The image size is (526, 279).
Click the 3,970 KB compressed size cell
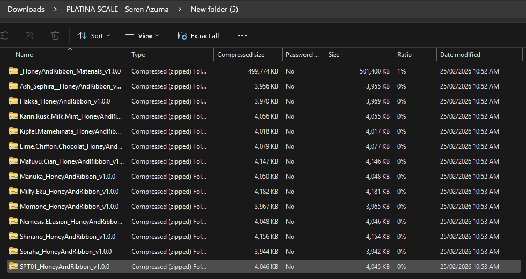click(266, 101)
